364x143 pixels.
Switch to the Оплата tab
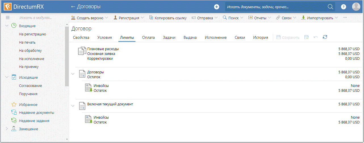(148, 37)
